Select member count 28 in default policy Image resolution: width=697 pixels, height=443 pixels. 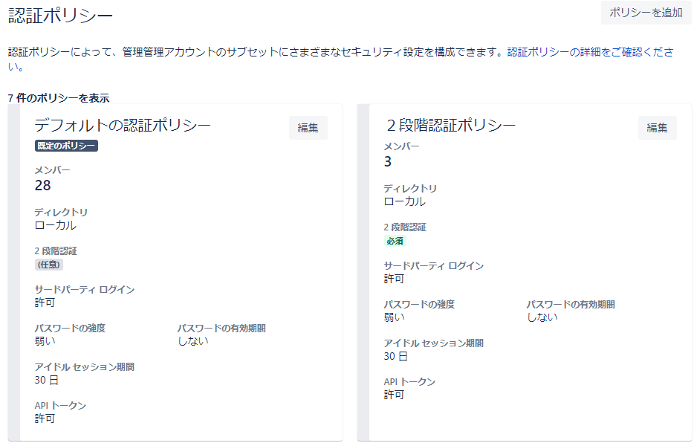(42, 186)
